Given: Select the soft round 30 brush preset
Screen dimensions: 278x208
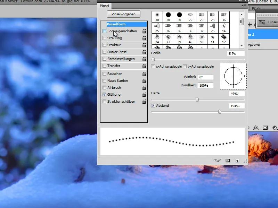Looking at the screenshot, I should click(x=157, y=17).
